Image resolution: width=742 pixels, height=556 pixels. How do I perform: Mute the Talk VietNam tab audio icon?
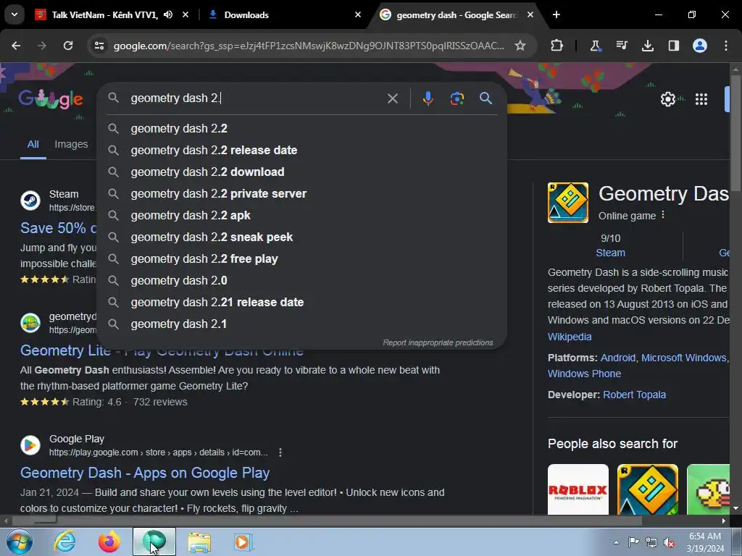[x=168, y=14]
